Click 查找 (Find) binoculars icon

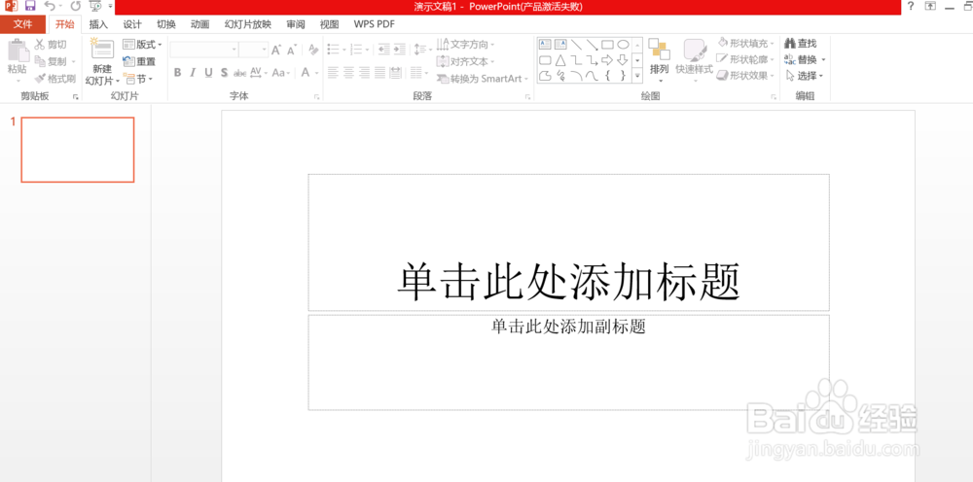pos(790,44)
